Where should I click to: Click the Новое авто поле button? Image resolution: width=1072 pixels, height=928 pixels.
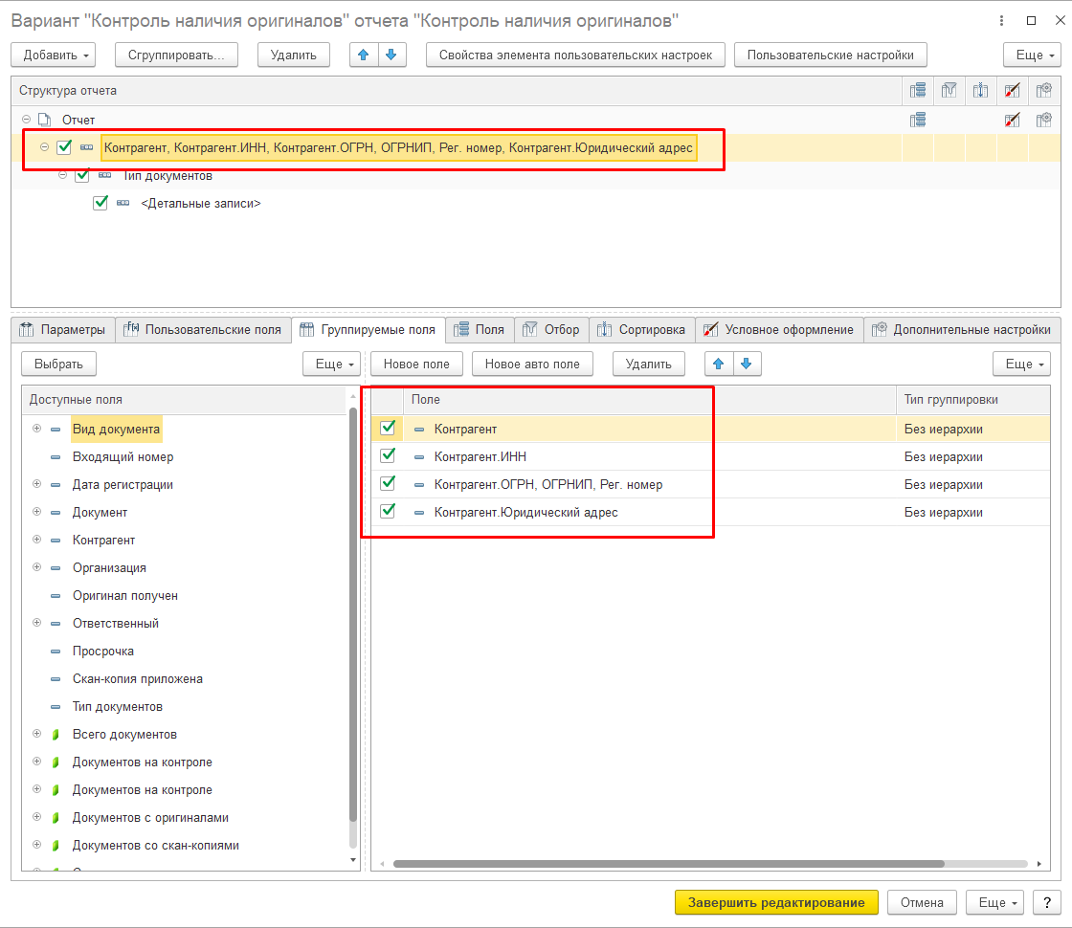[x=532, y=364]
